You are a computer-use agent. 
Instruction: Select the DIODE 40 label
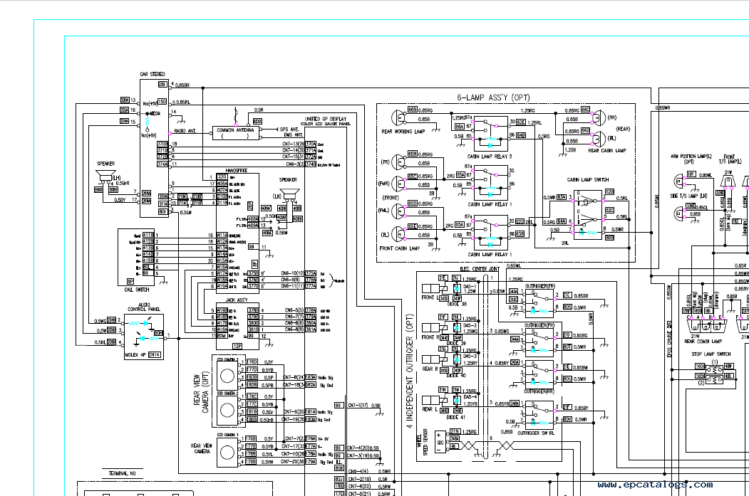point(455,375)
